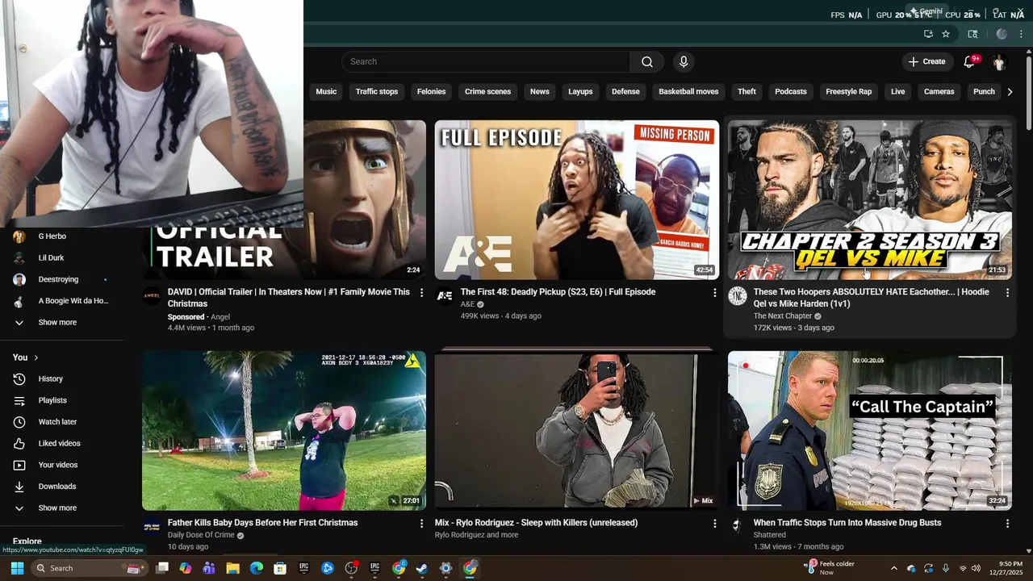Screen dimensions: 1033x581
Task: Click the Create button
Action: pyautogui.click(x=926, y=61)
